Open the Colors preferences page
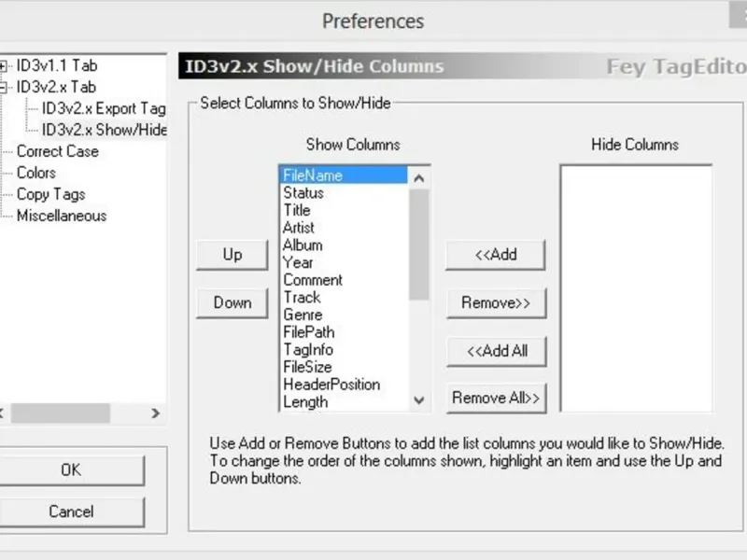The height and width of the screenshot is (560, 747). pos(36,173)
